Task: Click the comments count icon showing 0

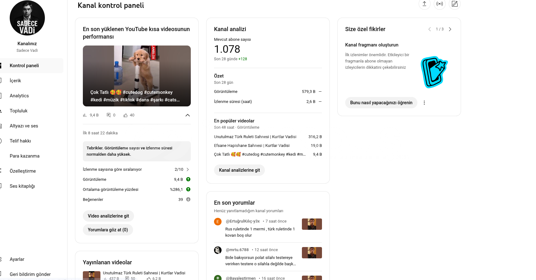Action: (x=109, y=115)
